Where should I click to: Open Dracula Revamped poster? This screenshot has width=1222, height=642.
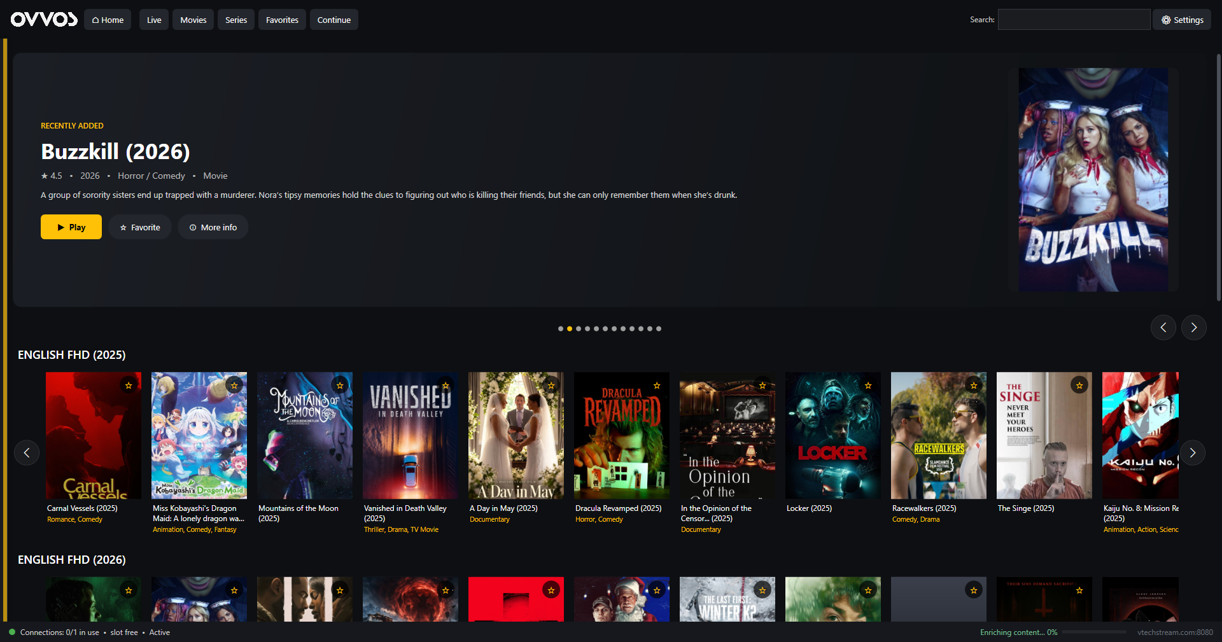coord(622,436)
